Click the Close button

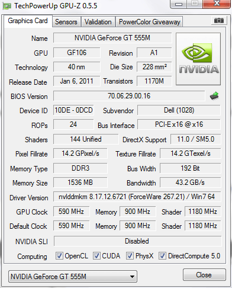pyautogui.click(x=204, y=274)
